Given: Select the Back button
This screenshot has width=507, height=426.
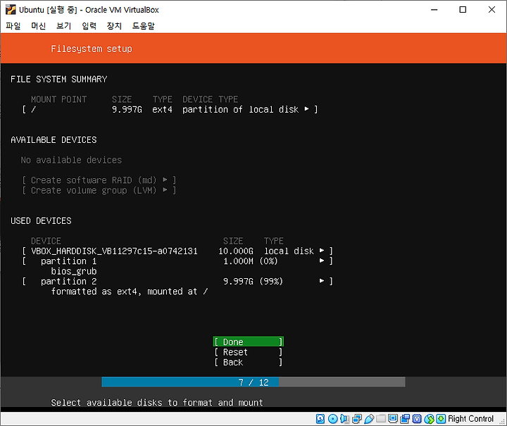Looking at the screenshot, I should [249, 363].
